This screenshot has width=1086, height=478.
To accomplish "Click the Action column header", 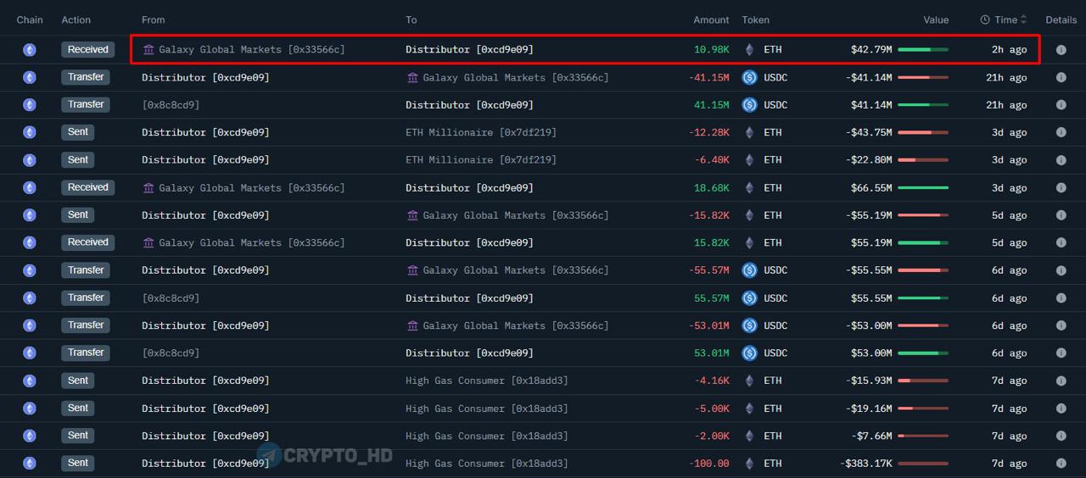I will (76, 19).
